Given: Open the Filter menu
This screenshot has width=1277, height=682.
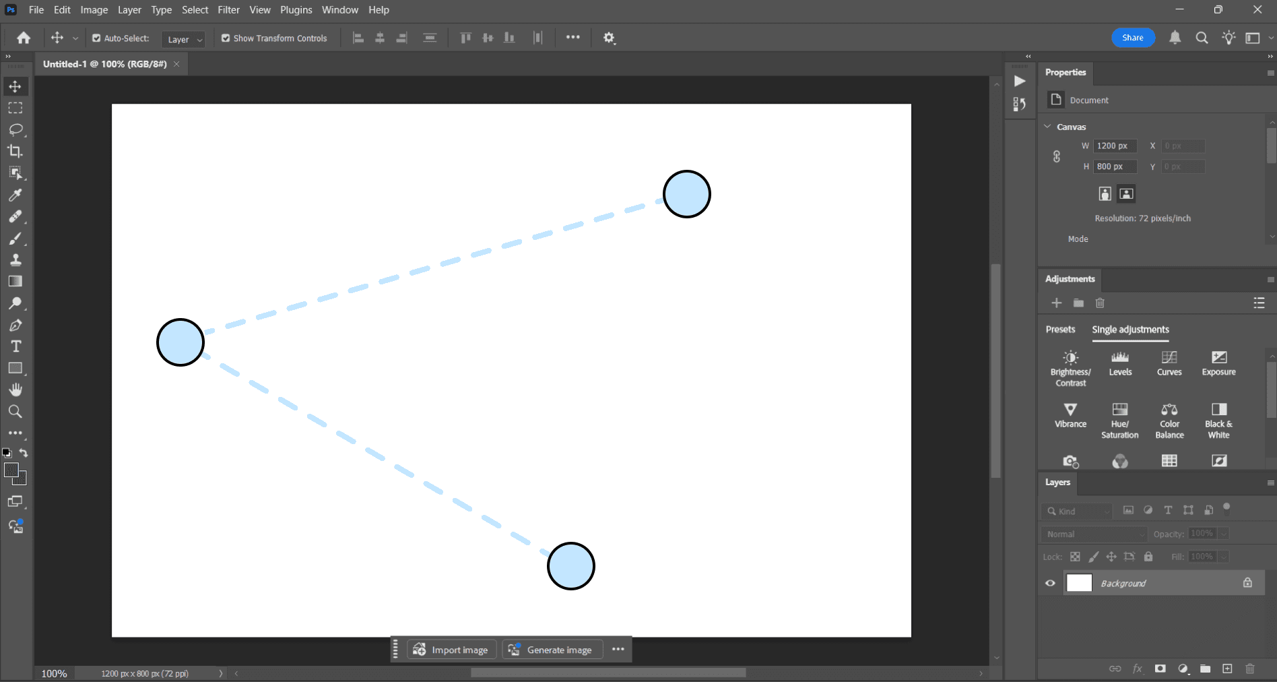Looking at the screenshot, I should pos(229,10).
